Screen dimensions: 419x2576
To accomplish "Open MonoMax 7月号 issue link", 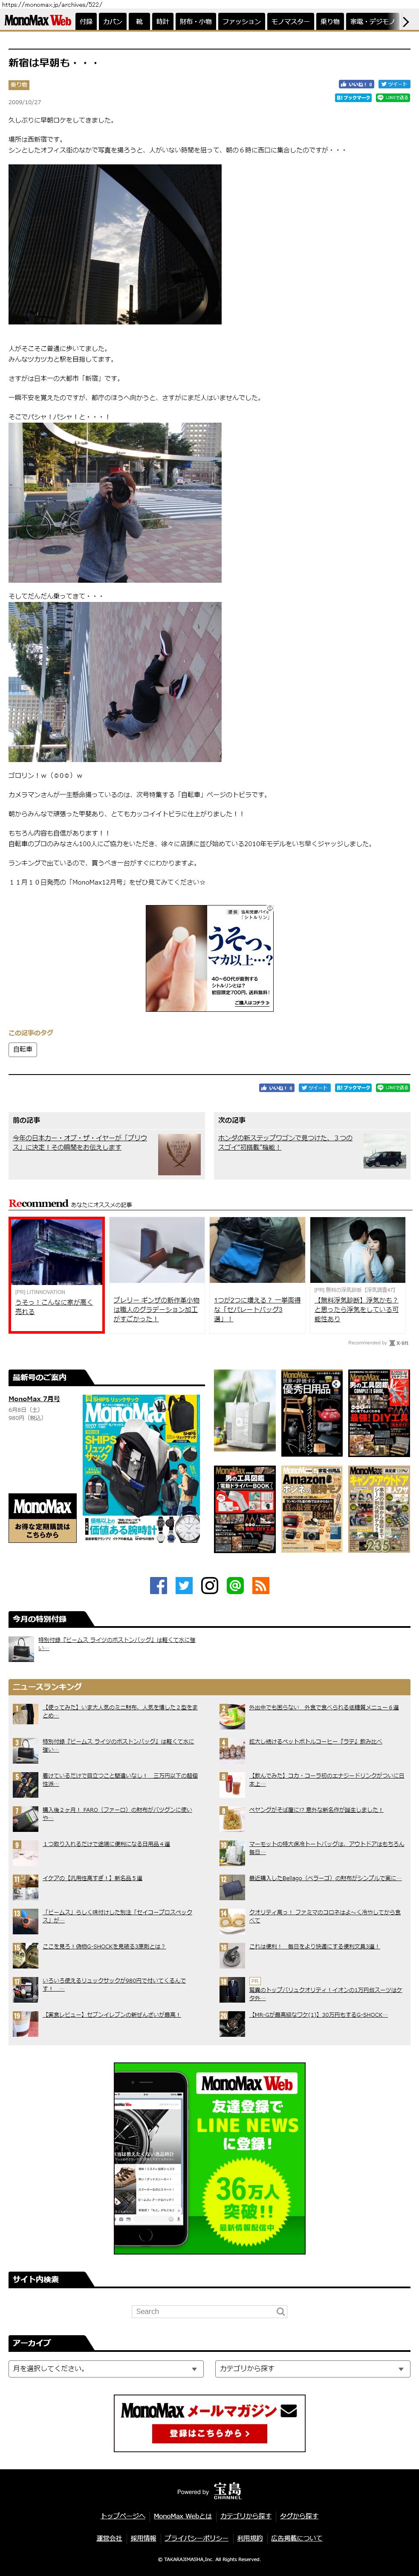I will [34, 1398].
